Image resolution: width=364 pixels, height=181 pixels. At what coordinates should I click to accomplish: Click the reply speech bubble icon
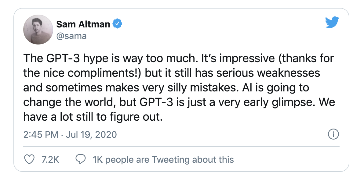[81, 159]
